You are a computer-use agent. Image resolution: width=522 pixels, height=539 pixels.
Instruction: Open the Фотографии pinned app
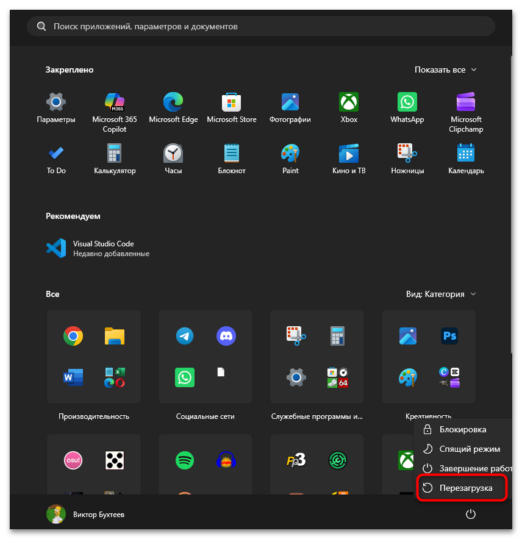290,108
